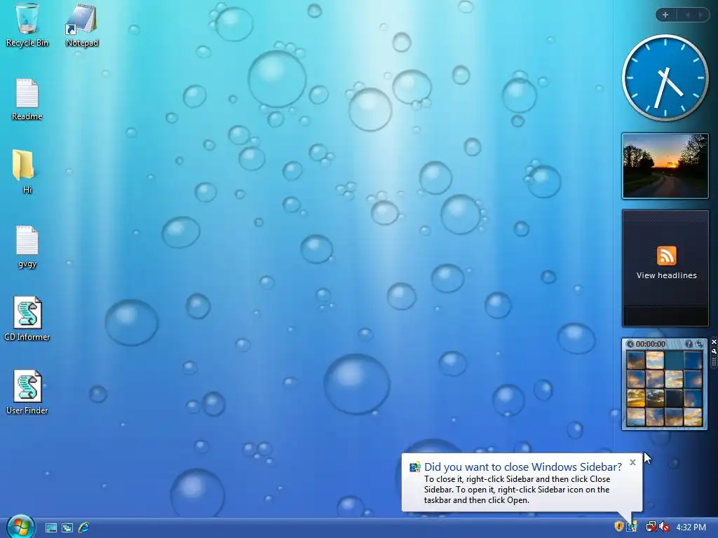This screenshot has height=538, width=718.
Task: Close the Windows Sidebar notification balloon
Action: pos(632,462)
